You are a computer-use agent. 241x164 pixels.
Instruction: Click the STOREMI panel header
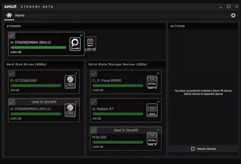85,26
